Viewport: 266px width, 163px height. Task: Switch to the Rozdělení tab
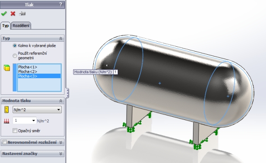pos(21,26)
